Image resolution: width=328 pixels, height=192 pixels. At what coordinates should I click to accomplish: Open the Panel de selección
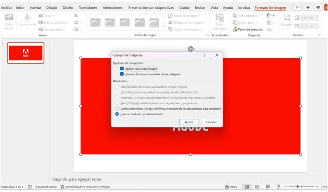[x=248, y=29]
